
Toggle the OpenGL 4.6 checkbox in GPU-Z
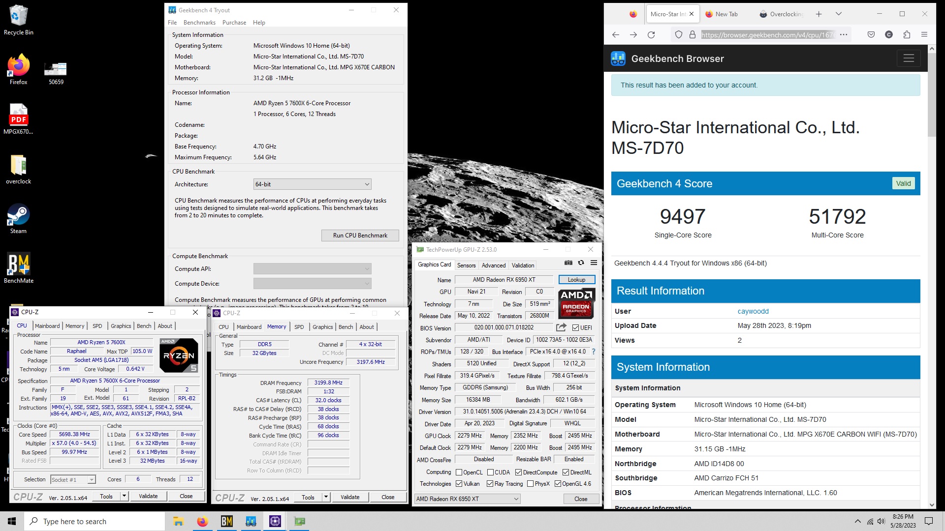click(558, 484)
